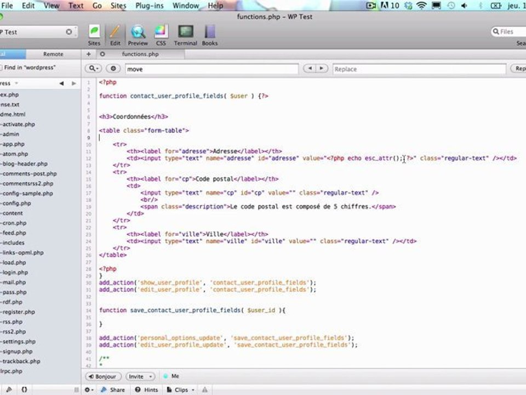Select the functions.php document tab
This screenshot has height=395, width=526.
[x=140, y=54]
